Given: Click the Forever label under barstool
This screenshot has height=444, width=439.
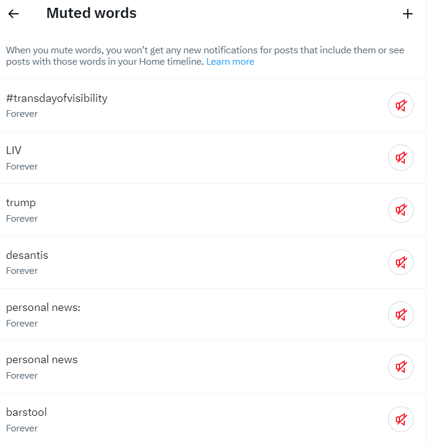Looking at the screenshot, I should point(22,428).
